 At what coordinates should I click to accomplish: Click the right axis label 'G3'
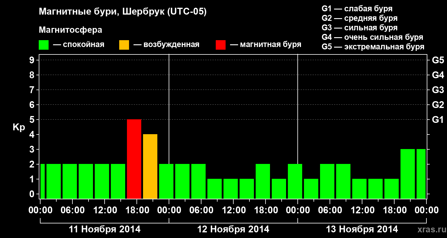(x=438, y=90)
